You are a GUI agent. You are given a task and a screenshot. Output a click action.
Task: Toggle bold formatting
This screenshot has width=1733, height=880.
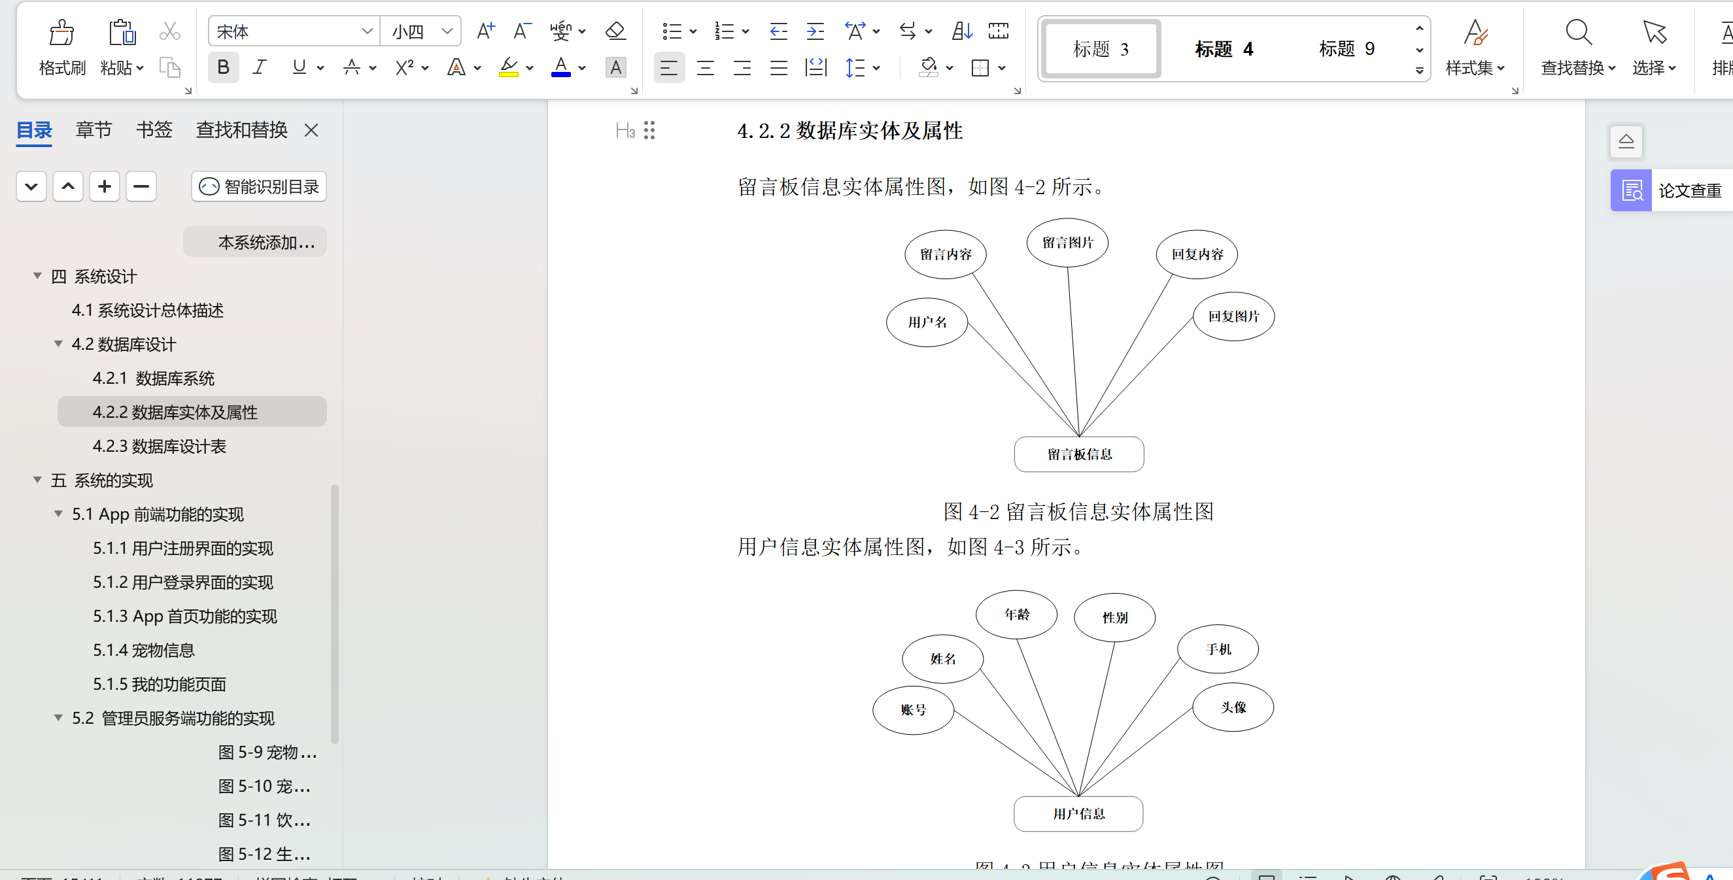[x=224, y=67]
